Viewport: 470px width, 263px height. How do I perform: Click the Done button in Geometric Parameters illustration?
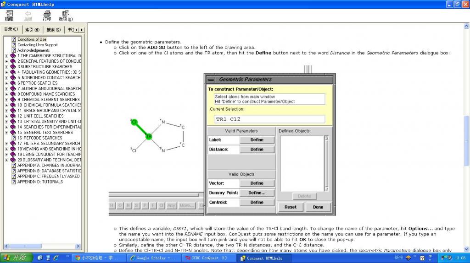coord(318,207)
